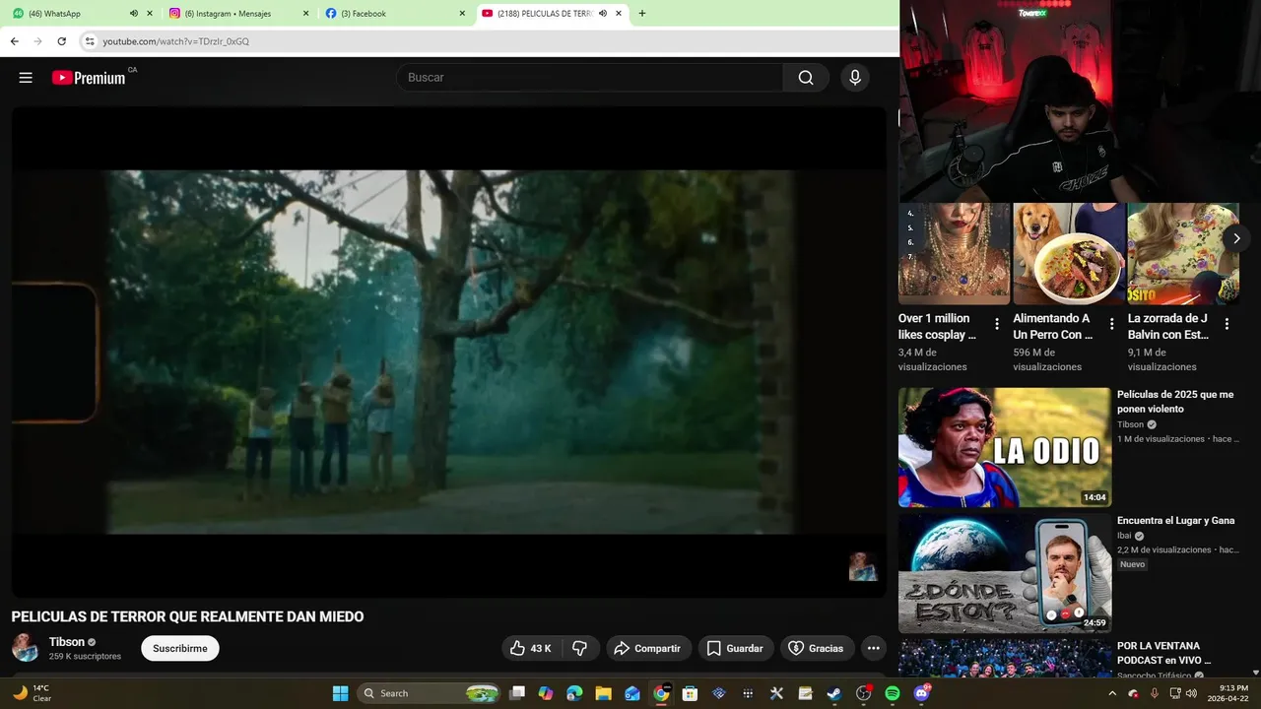The height and width of the screenshot is (709, 1261).
Task: Open the weather widget showing 14°C
Action: 32,693
